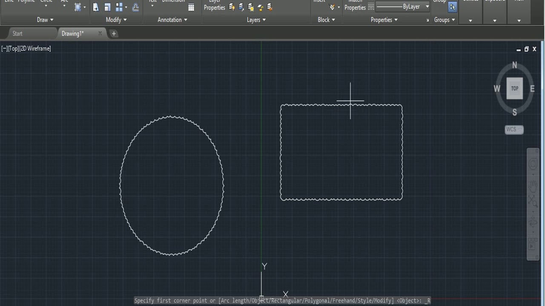Expand the Layers panel flyout

click(x=256, y=20)
